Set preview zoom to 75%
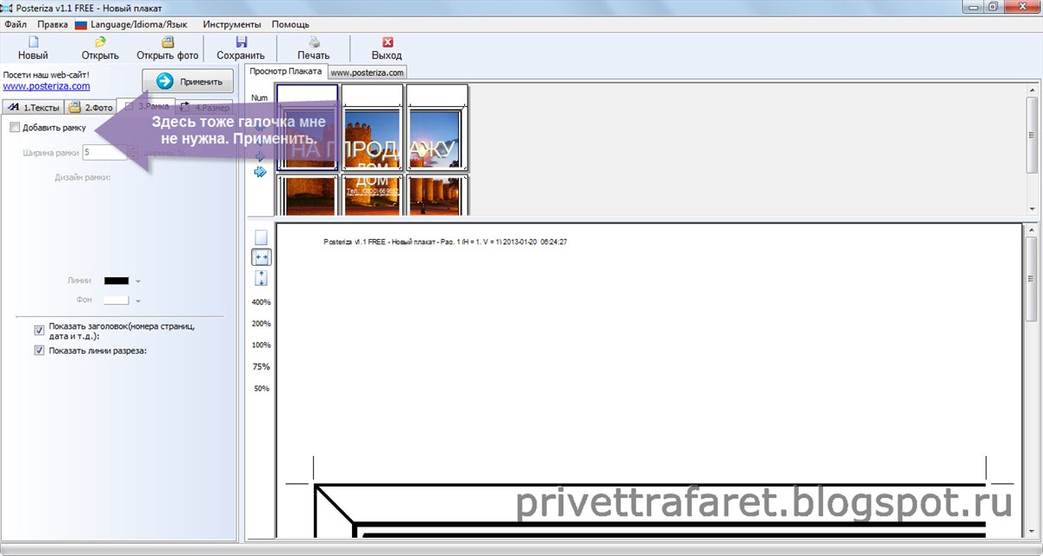1043x556 pixels. [261, 367]
